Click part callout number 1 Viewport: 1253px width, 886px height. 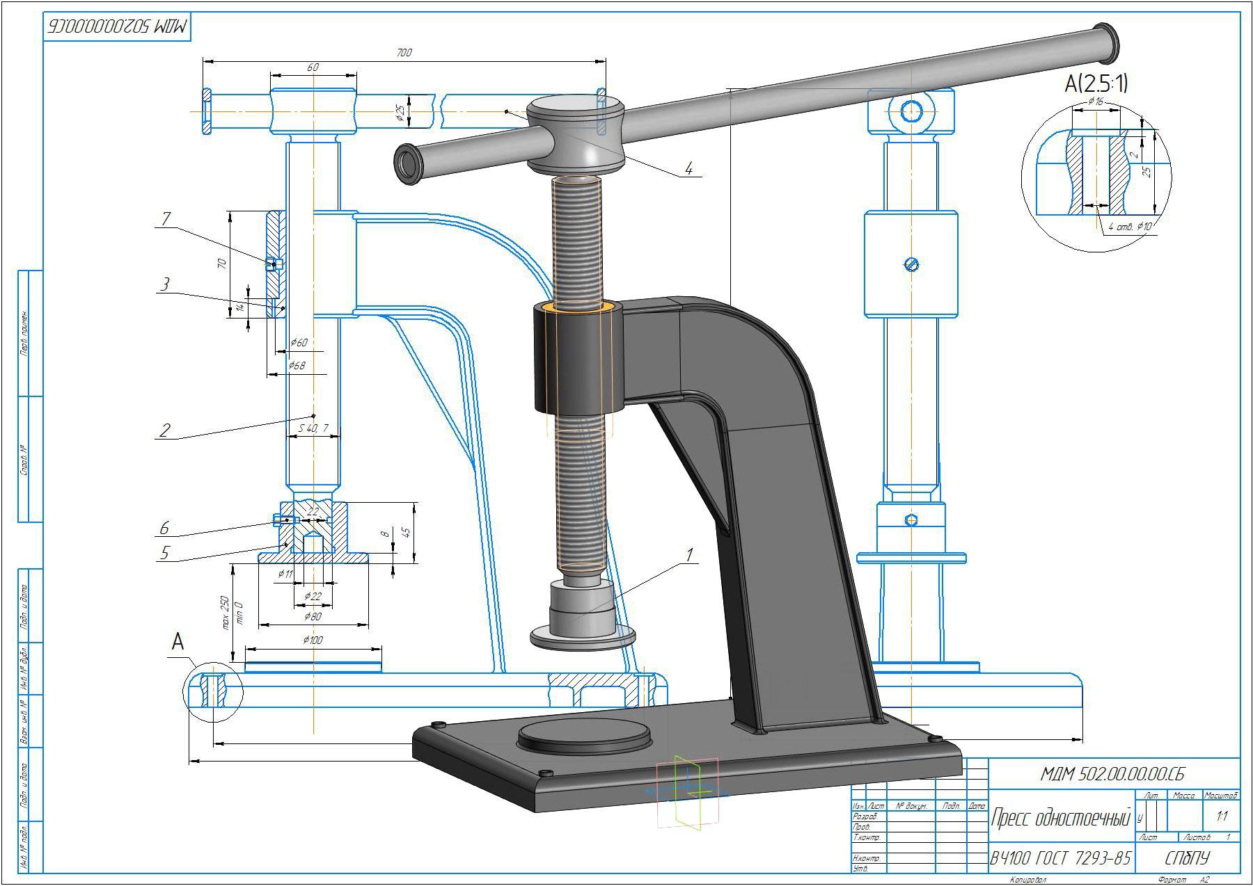689,555
